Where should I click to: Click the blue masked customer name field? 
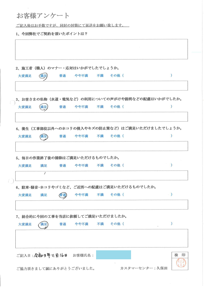point(113,255)
